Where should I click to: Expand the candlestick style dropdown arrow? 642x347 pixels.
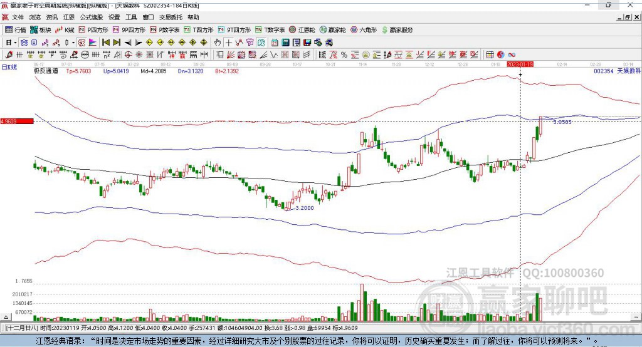click(73, 43)
